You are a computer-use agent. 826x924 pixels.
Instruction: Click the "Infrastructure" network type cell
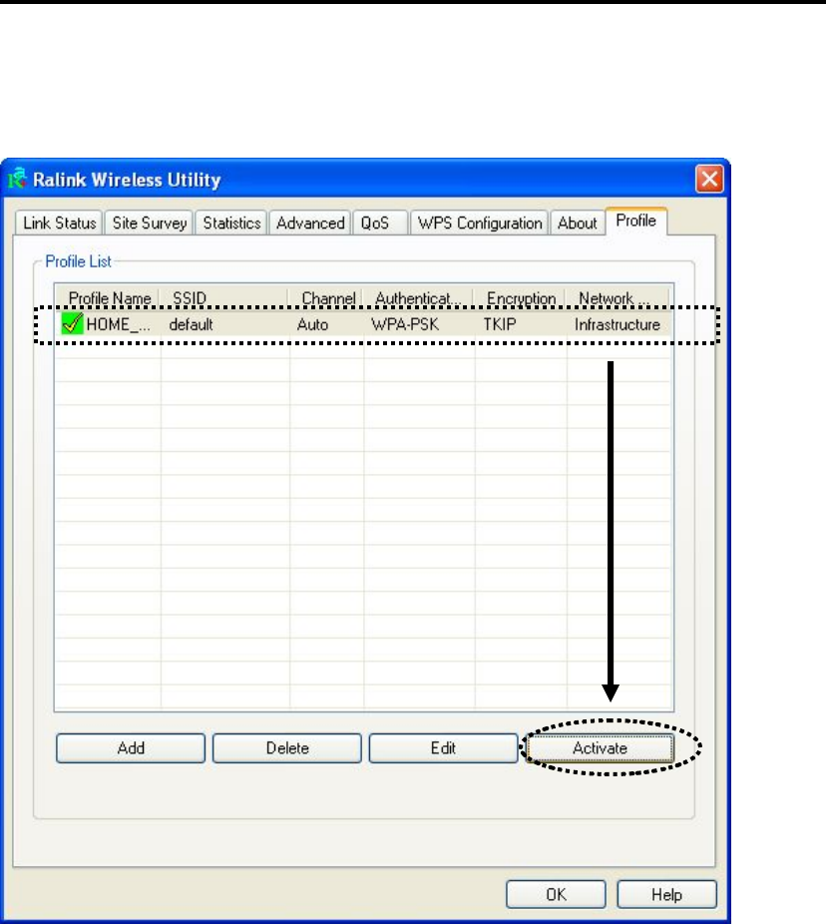617,324
